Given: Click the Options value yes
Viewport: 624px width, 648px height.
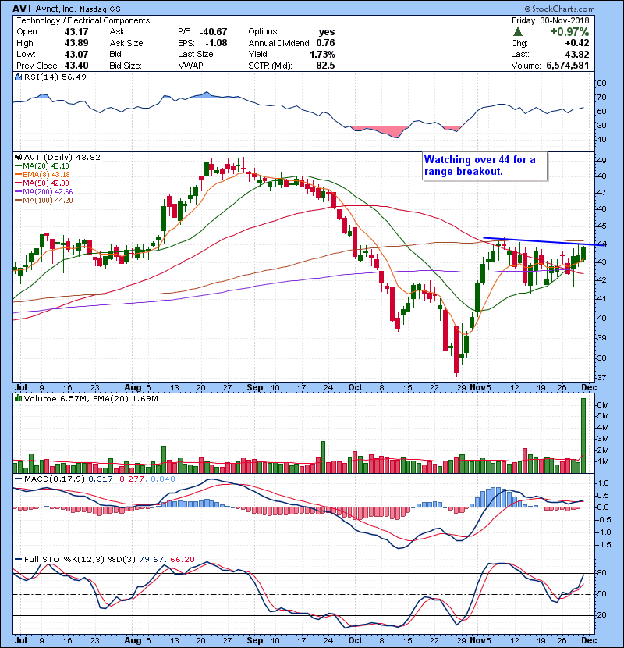Looking at the screenshot, I should coord(327,32).
